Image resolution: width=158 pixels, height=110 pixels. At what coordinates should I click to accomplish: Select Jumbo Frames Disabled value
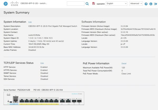(x=32, y=50)
